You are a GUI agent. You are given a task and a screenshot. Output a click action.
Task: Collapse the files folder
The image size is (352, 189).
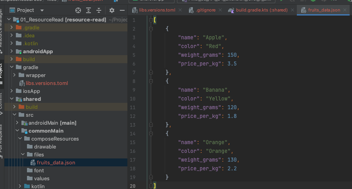pos(23,154)
